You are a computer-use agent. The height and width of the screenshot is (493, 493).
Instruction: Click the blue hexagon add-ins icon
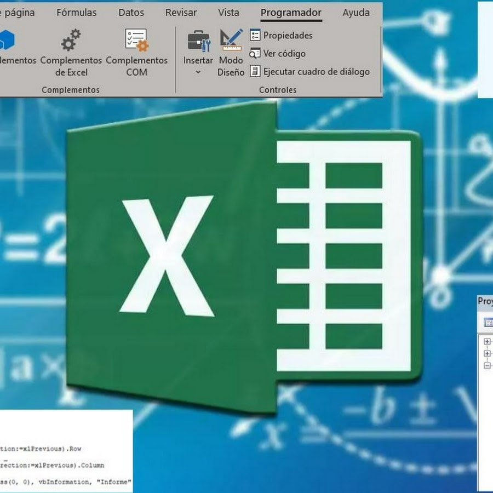click(x=6, y=40)
